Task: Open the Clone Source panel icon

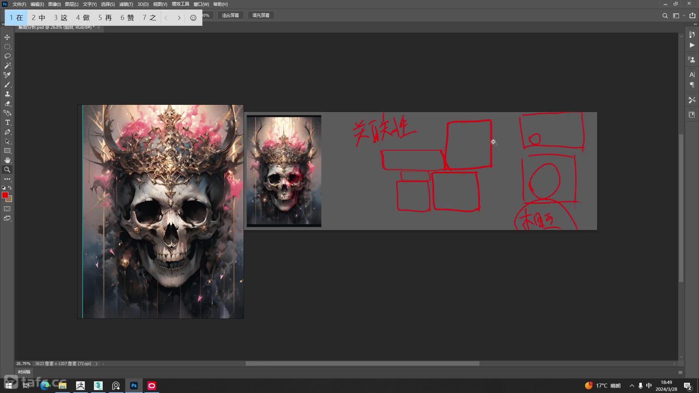Action: (x=692, y=59)
